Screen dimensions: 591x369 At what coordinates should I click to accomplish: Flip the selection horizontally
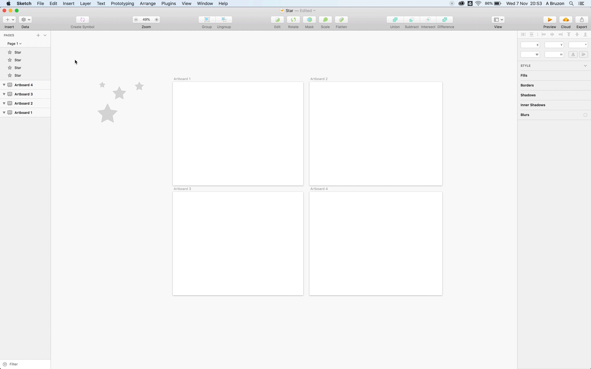coord(573,54)
